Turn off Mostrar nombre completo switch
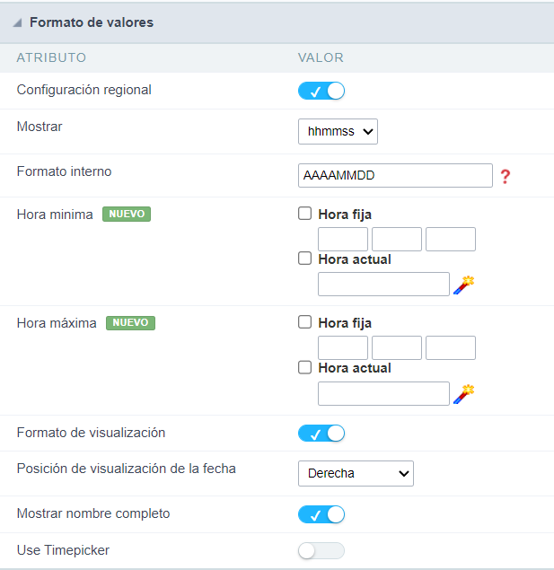Screen dimensions: 554x570 coord(321,514)
